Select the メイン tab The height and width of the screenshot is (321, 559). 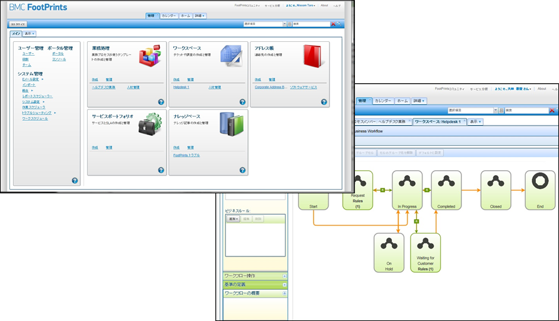16,34
